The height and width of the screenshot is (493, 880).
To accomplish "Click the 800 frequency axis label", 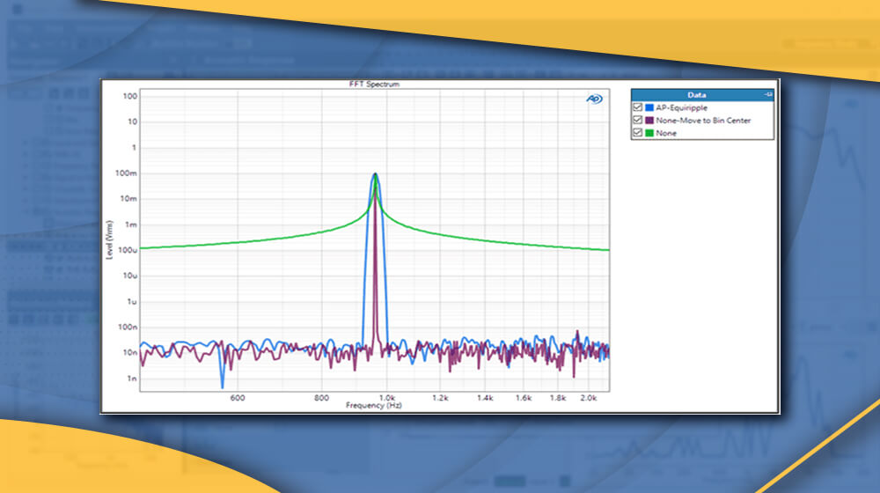I will [321, 398].
